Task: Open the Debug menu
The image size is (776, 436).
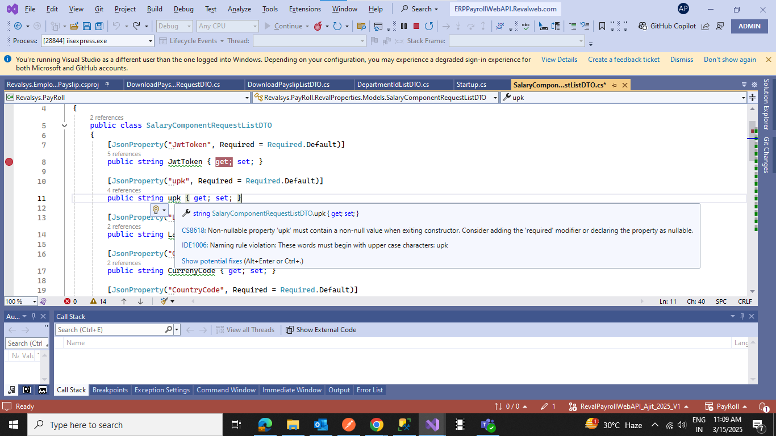Action: pyautogui.click(x=183, y=9)
